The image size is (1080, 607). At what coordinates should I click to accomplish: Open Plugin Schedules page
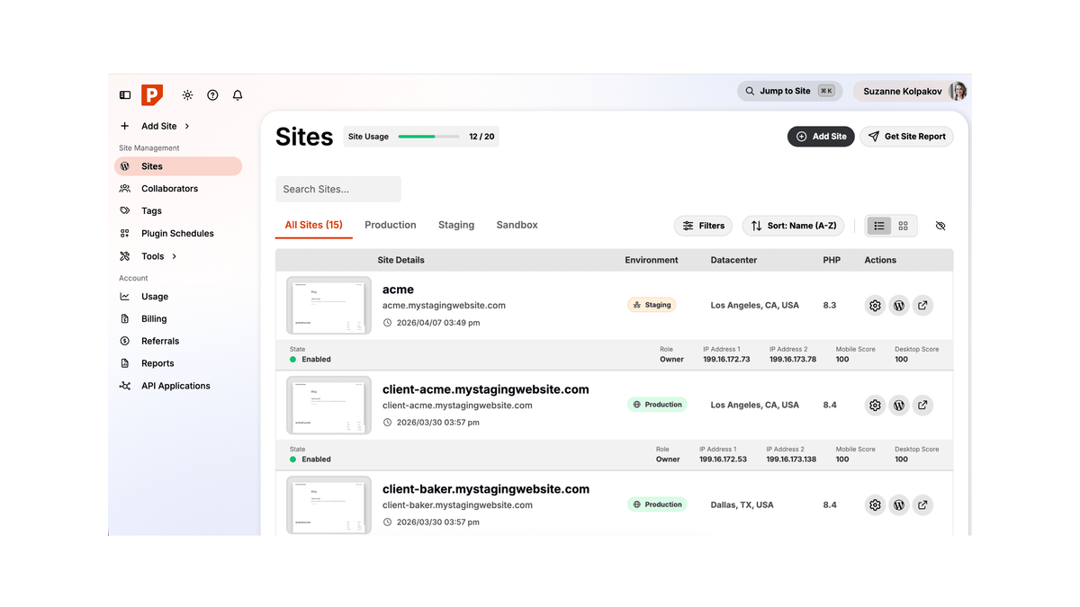(178, 234)
